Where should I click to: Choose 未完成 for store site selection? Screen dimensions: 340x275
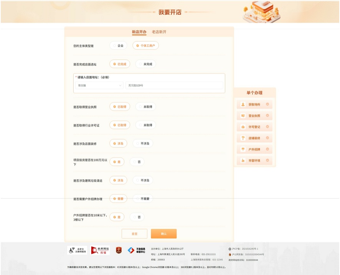[145, 64]
